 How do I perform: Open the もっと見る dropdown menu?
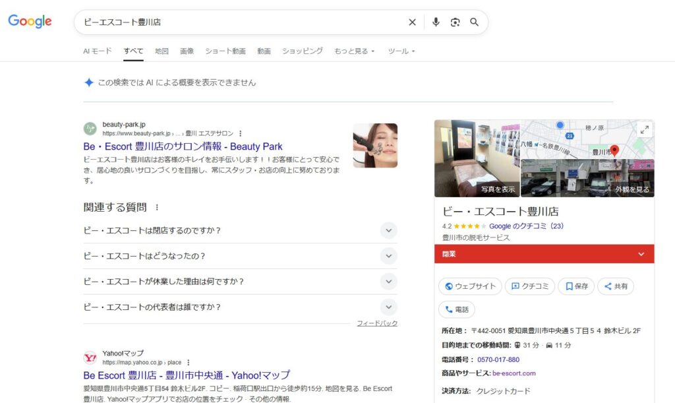point(355,51)
